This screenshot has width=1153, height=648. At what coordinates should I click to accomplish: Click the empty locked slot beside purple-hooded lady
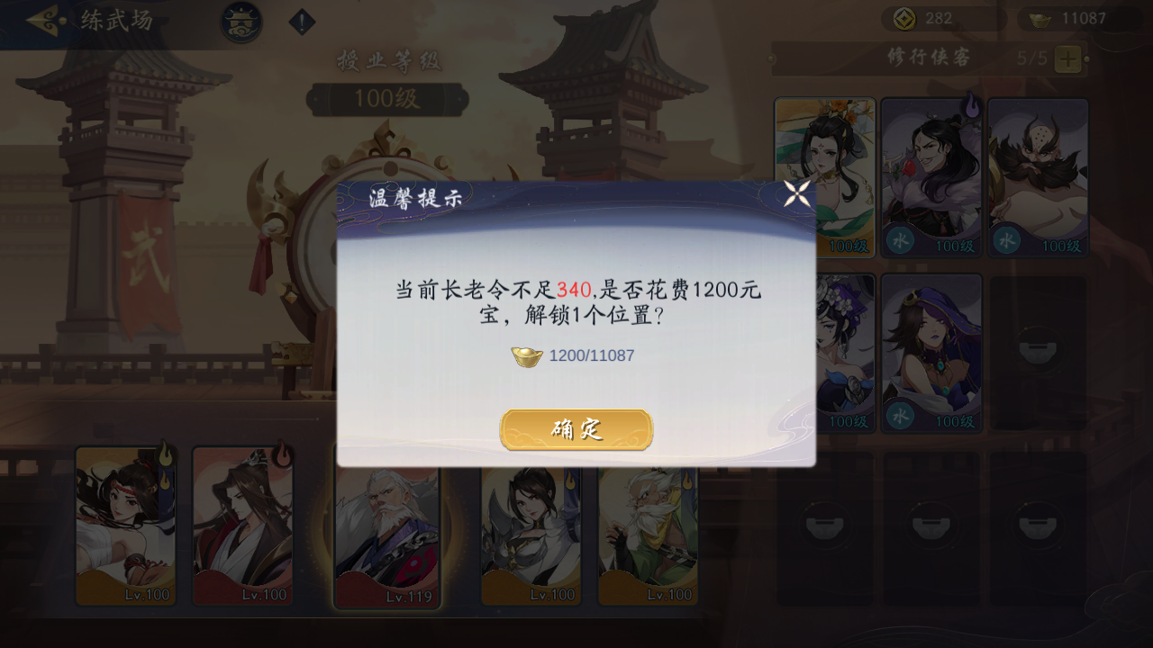(x=1038, y=353)
